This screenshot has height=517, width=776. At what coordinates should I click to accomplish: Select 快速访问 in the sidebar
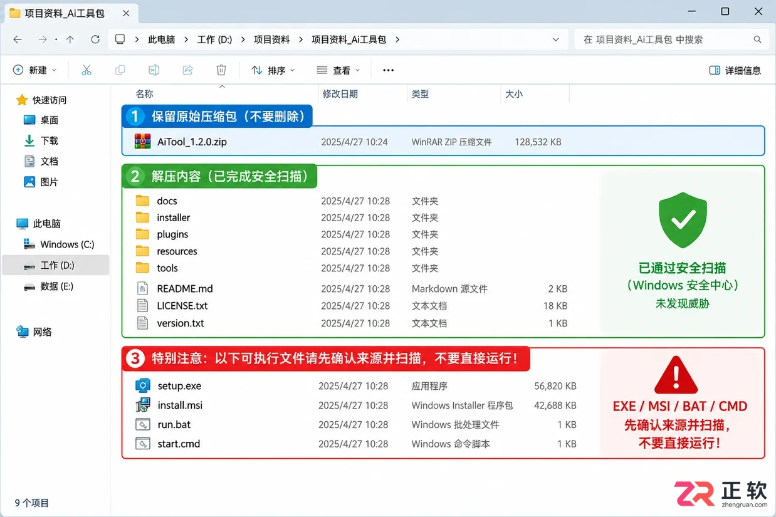click(50, 100)
